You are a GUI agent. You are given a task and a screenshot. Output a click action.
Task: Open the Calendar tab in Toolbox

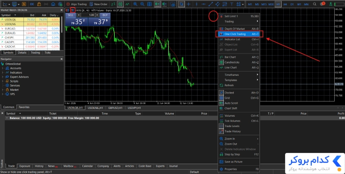(88, 166)
